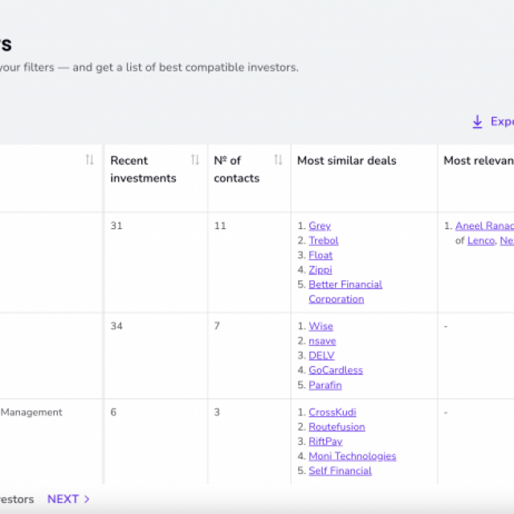This screenshot has width=514, height=514.
Task: Sort the leftmost investor column
Action: click(x=89, y=160)
